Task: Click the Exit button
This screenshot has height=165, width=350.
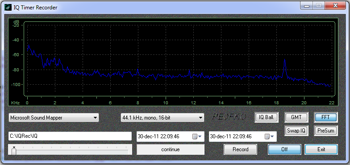Action: coord(321,149)
